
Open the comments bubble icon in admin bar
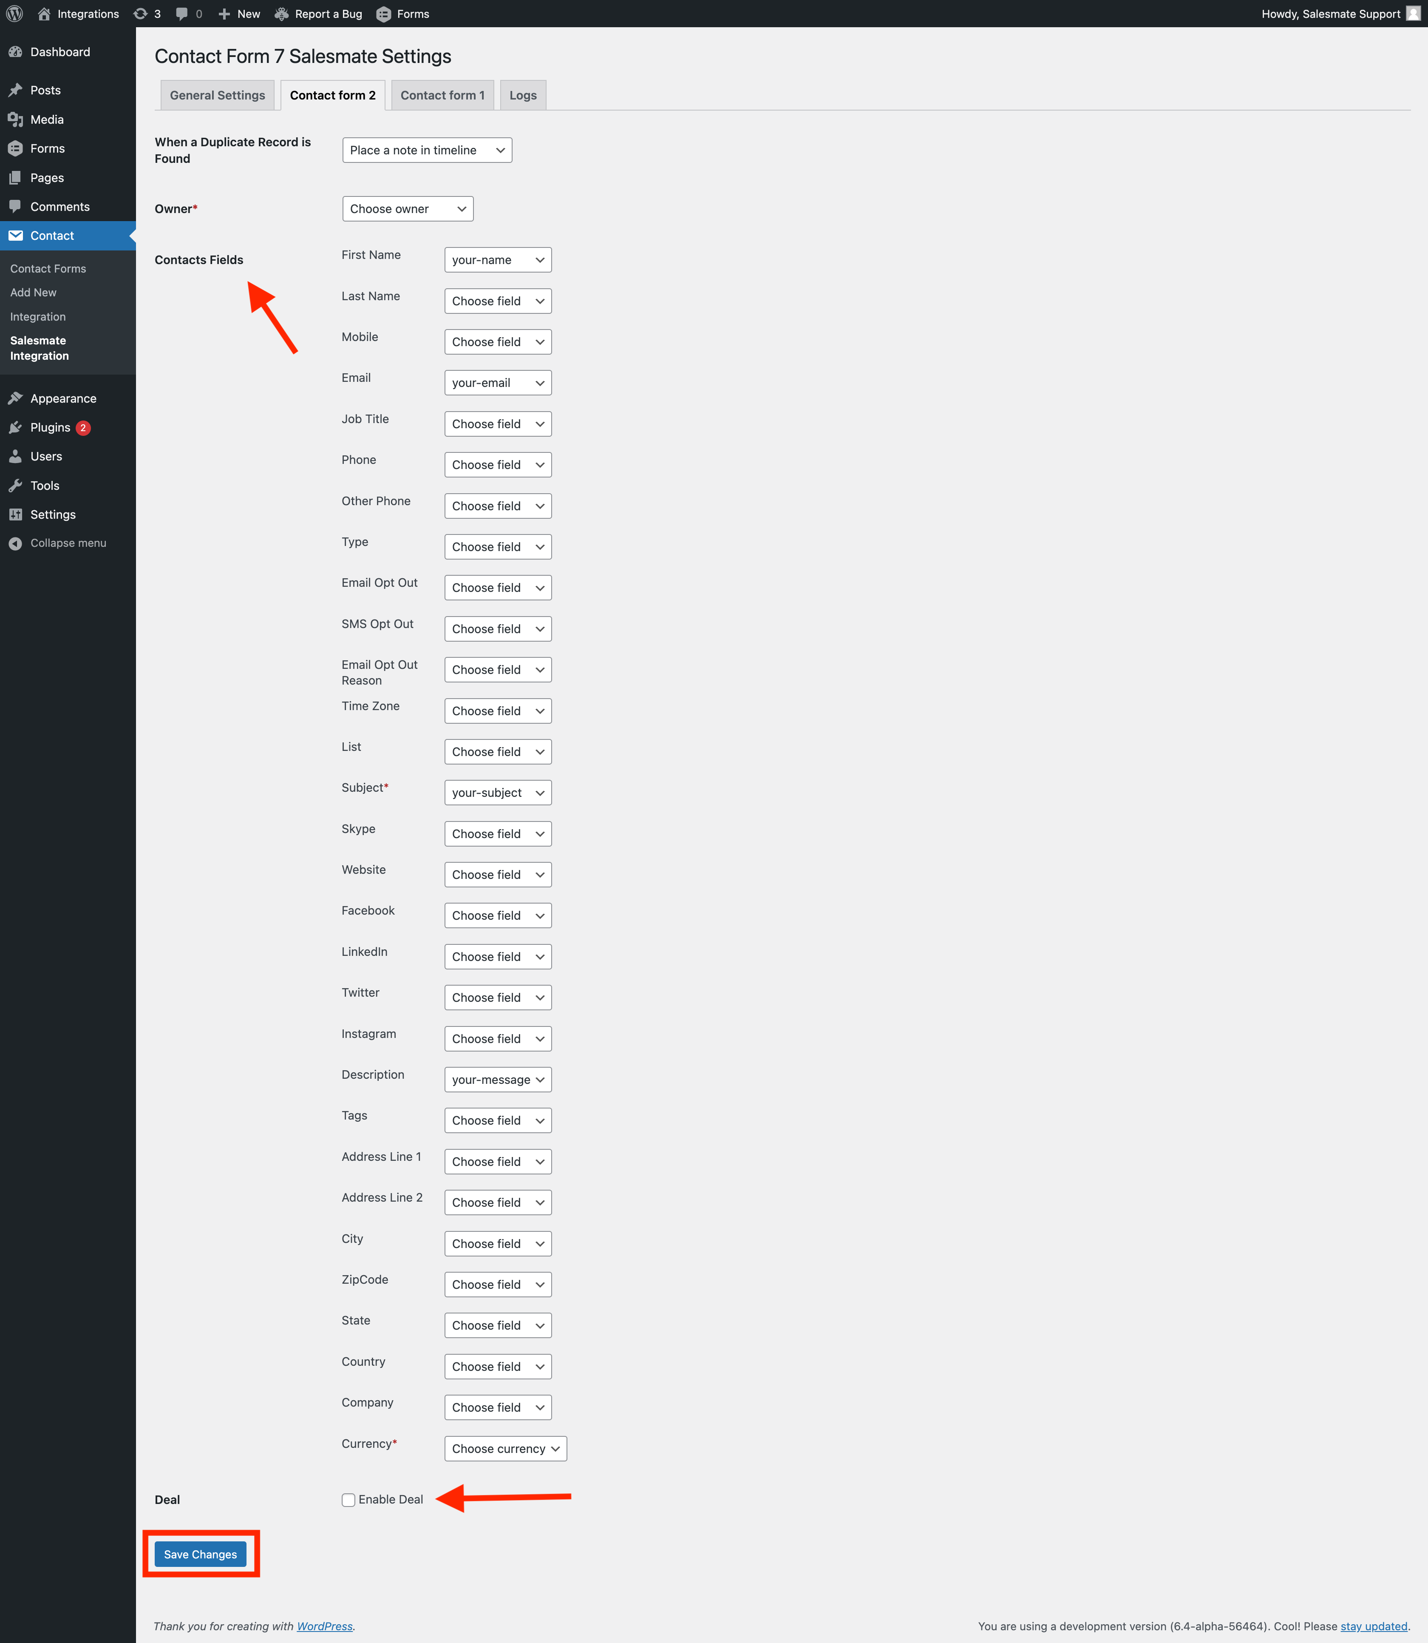[x=182, y=14]
